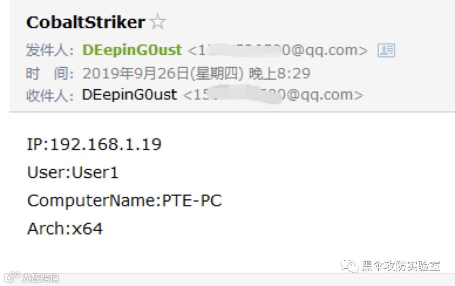Click the 大数跨境 watermark text
Image resolution: width=455 pixels, height=286 pixels.
pyautogui.click(x=40, y=278)
